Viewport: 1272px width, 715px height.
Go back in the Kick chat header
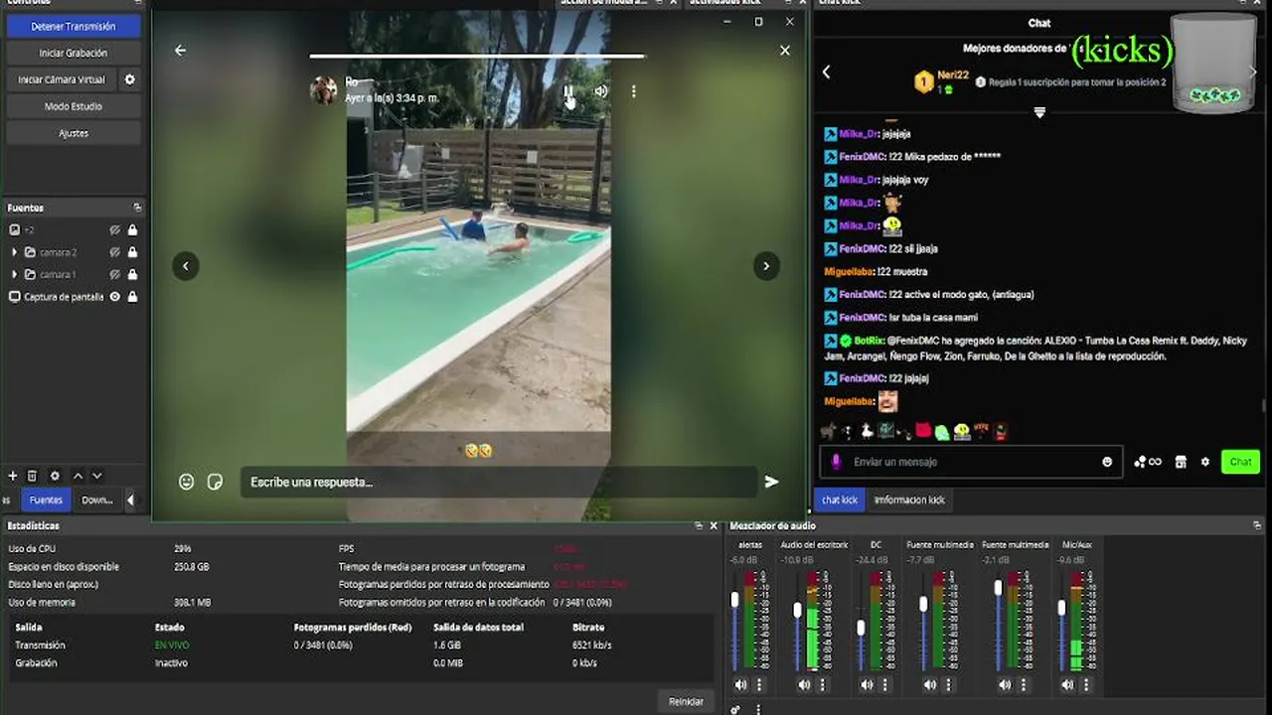(x=826, y=71)
